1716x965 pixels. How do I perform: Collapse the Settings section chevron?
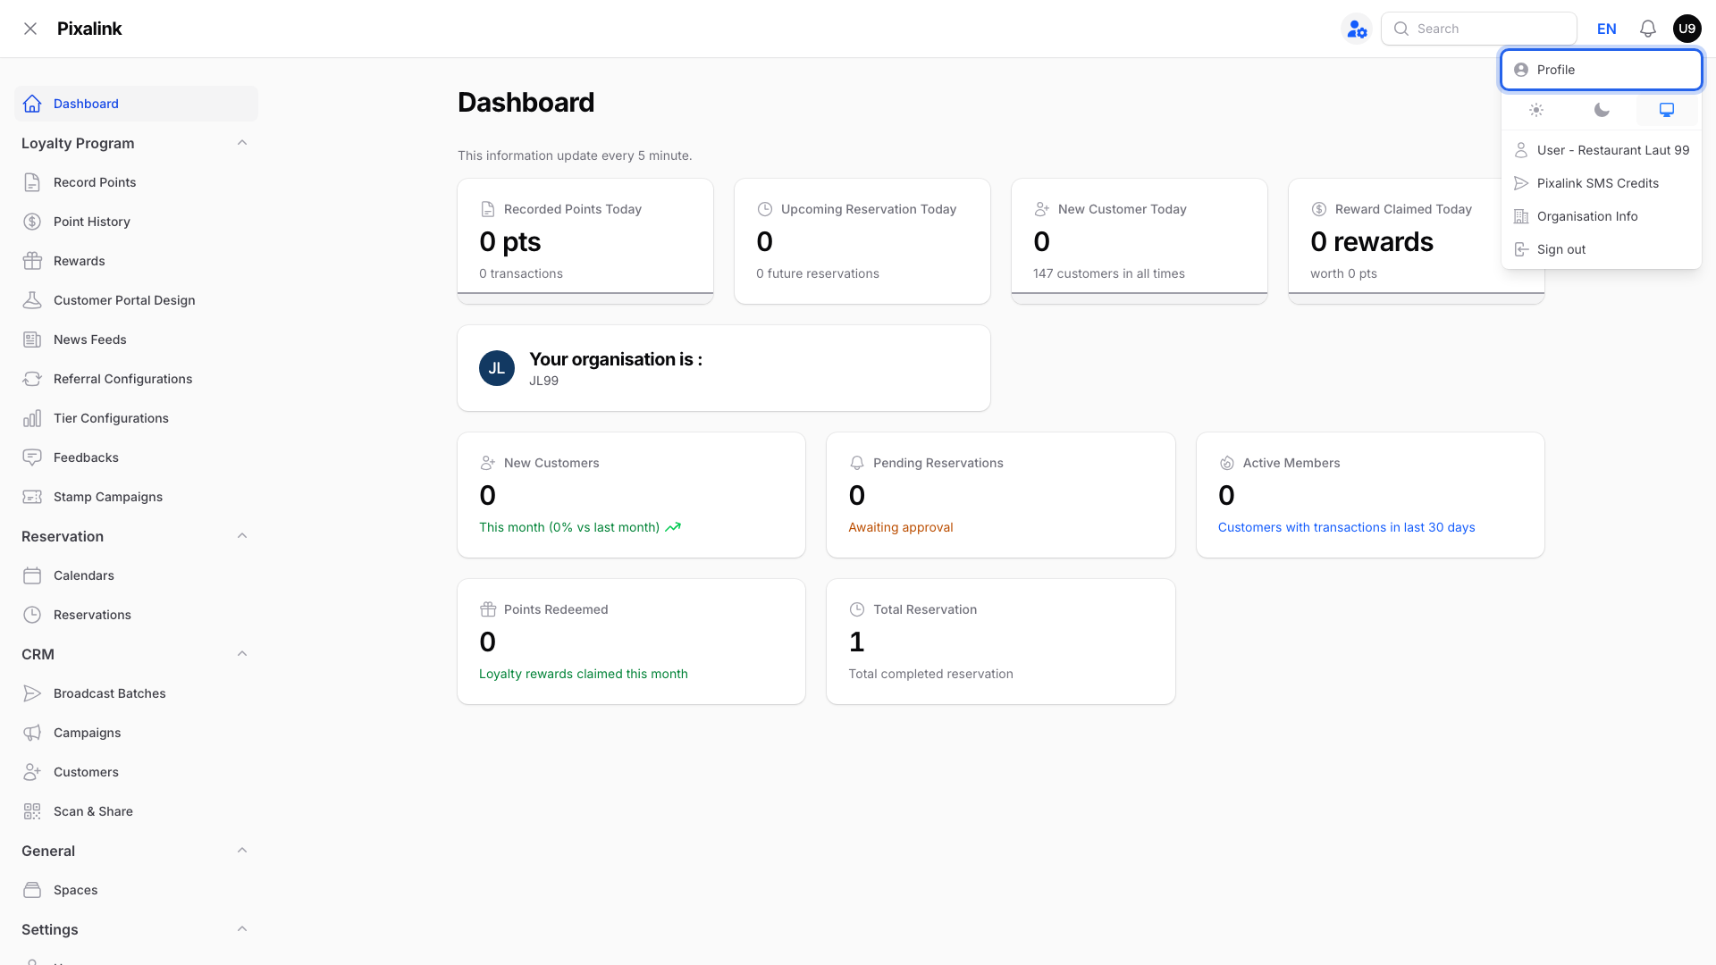242,929
